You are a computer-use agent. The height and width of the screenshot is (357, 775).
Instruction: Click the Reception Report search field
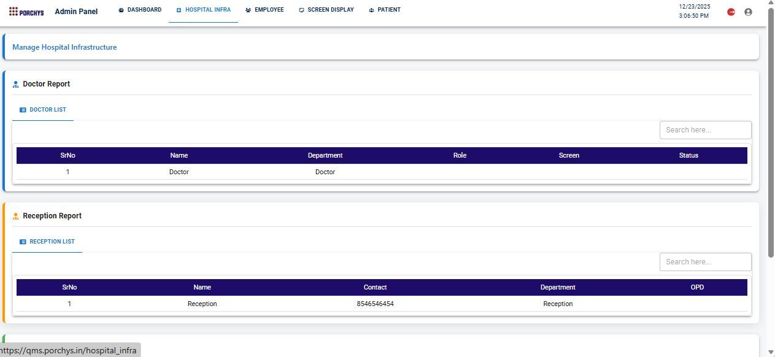click(705, 262)
